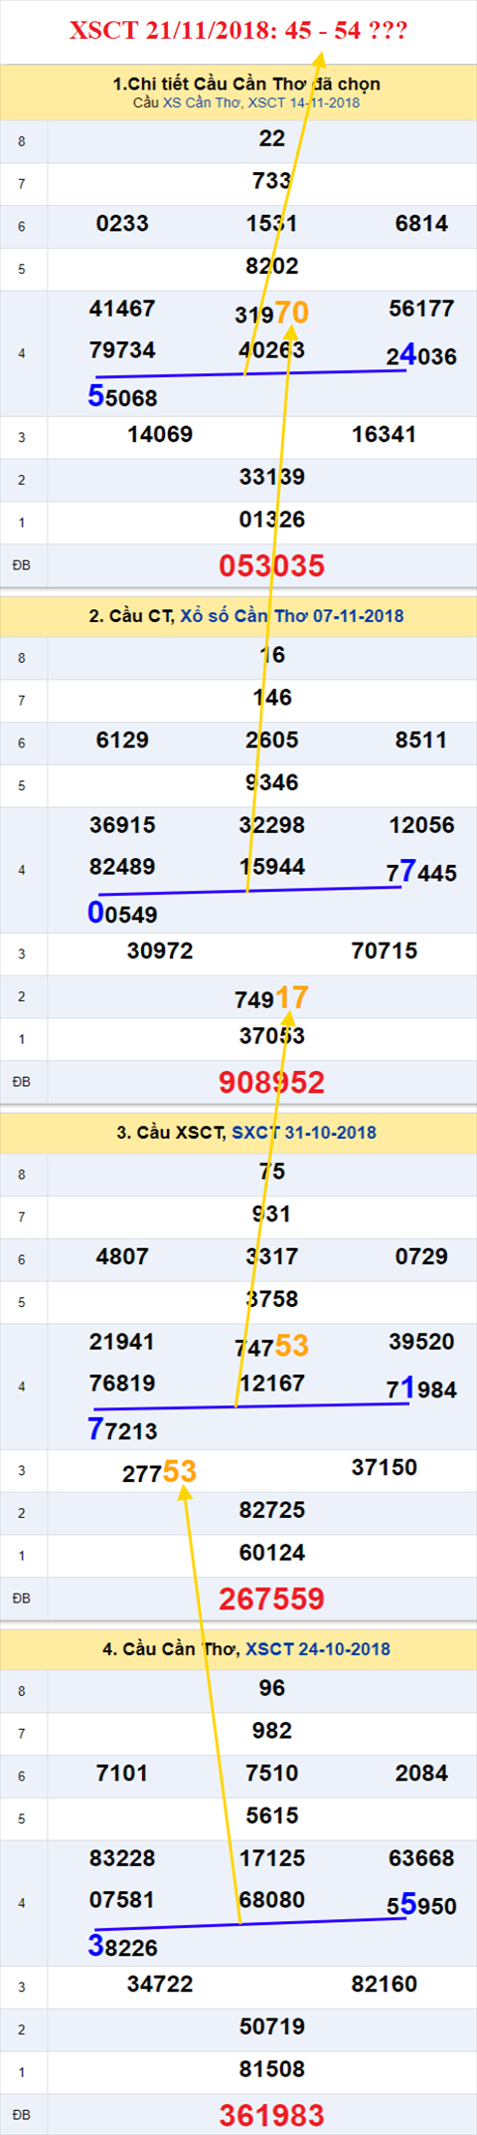
Task: Click the number 01326
Action: tap(272, 520)
